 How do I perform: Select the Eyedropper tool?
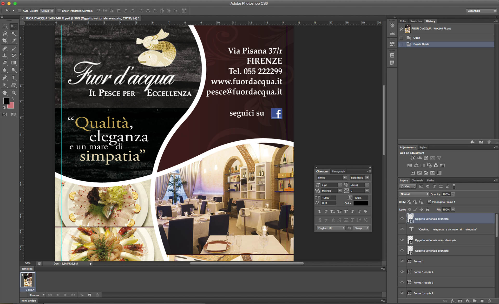(14, 41)
